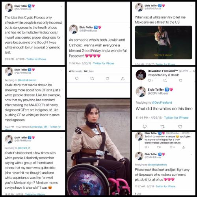Open the wheelchair cosplay photo
197x197 pixels.
[x=98, y=147]
